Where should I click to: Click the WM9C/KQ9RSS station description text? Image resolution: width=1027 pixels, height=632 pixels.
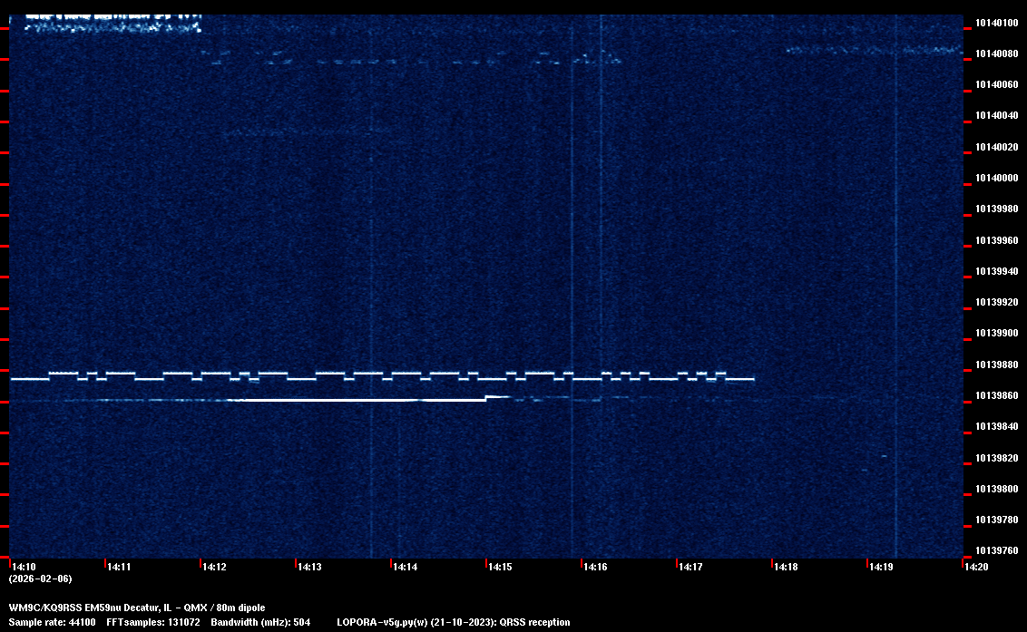click(137, 608)
